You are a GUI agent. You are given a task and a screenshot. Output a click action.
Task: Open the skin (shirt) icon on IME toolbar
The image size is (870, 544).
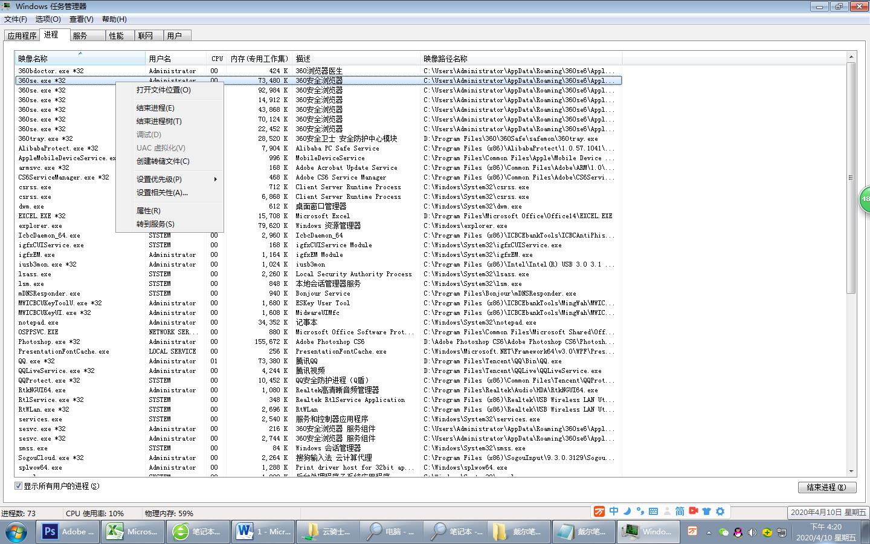[706, 511]
